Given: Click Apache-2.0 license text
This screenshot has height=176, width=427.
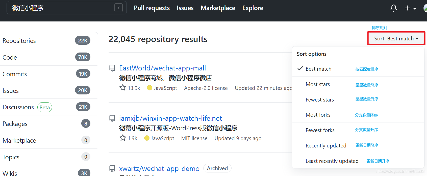Looking at the screenshot, I should point(206,88).
